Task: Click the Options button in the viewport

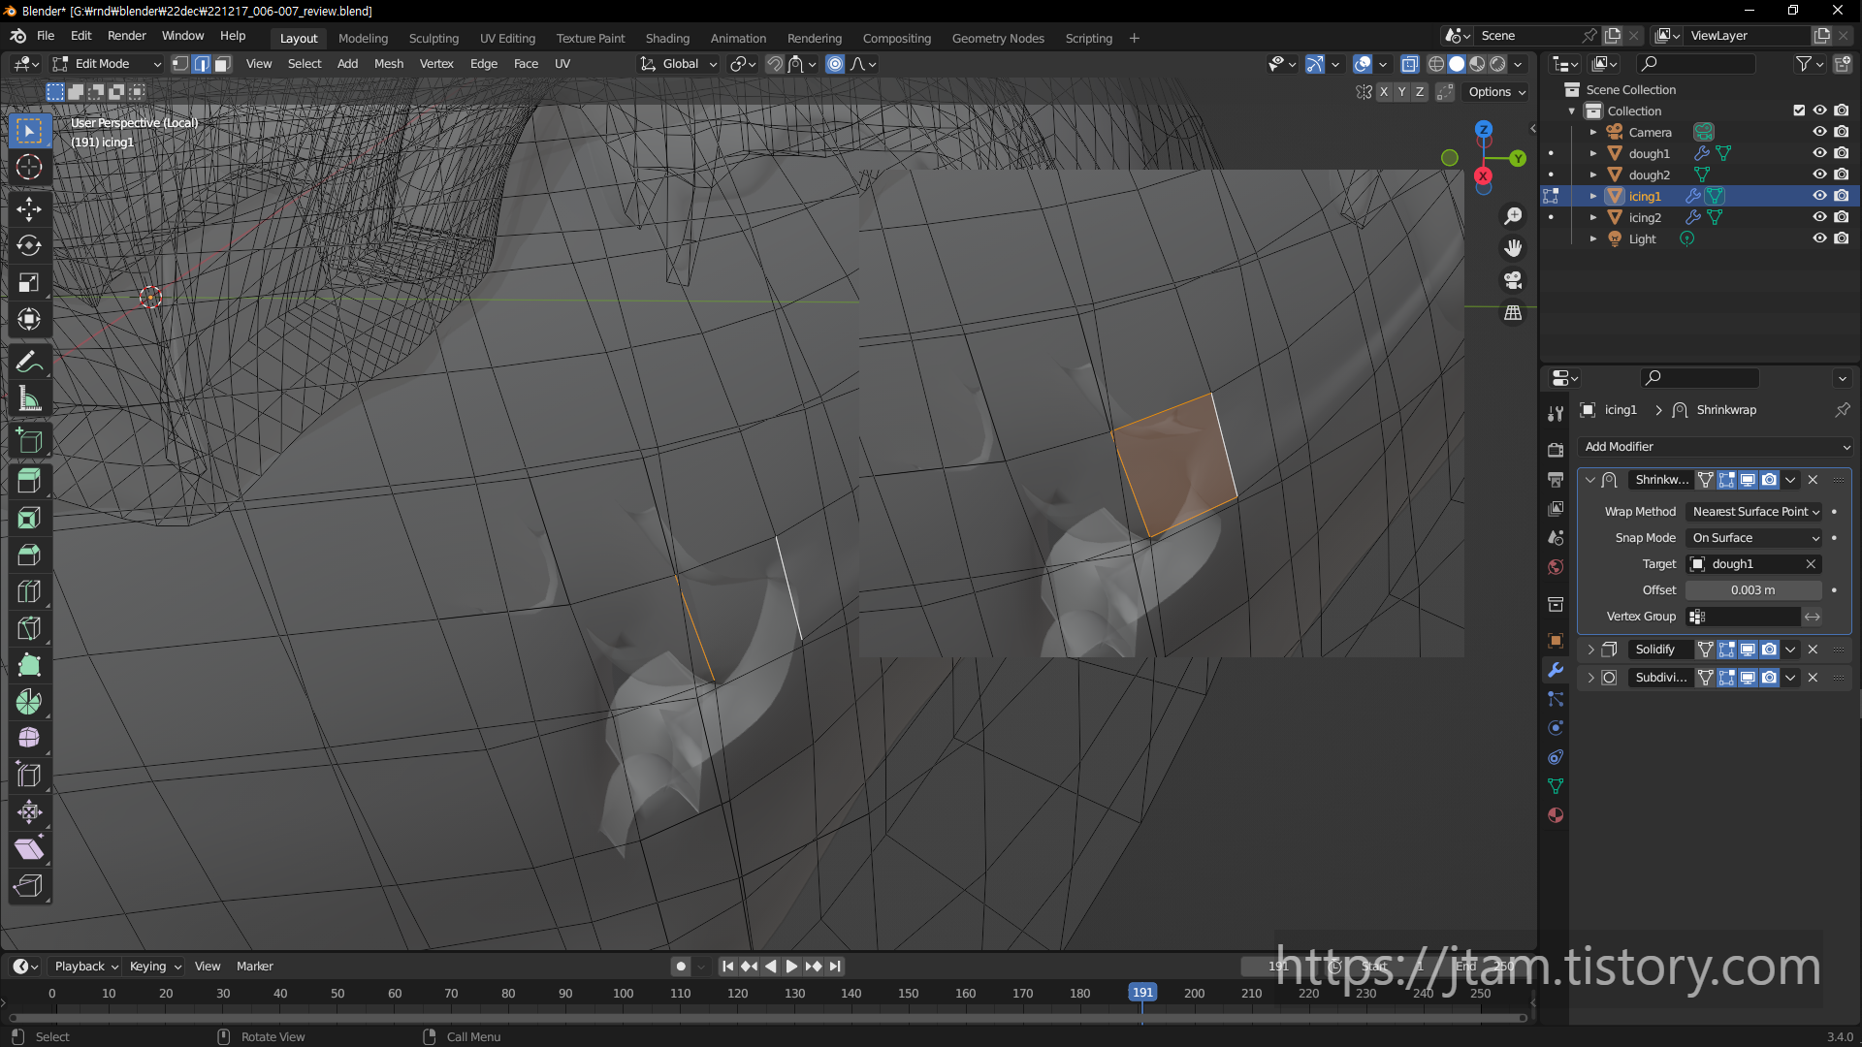Action: point(1496,92)
